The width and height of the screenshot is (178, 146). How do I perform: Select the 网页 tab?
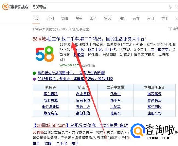tap(36, 18)
